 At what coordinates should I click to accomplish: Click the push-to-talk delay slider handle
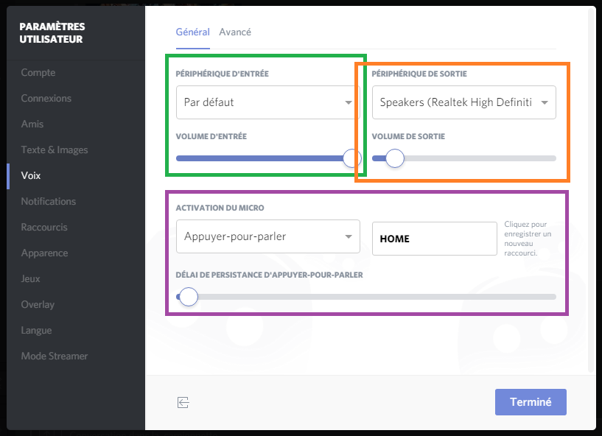[x=189, y=297]
